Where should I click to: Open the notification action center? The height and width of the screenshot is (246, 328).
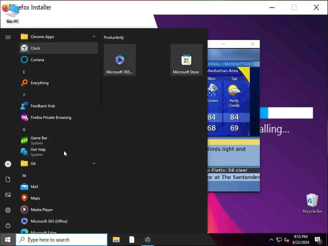(x=318, y=240)
